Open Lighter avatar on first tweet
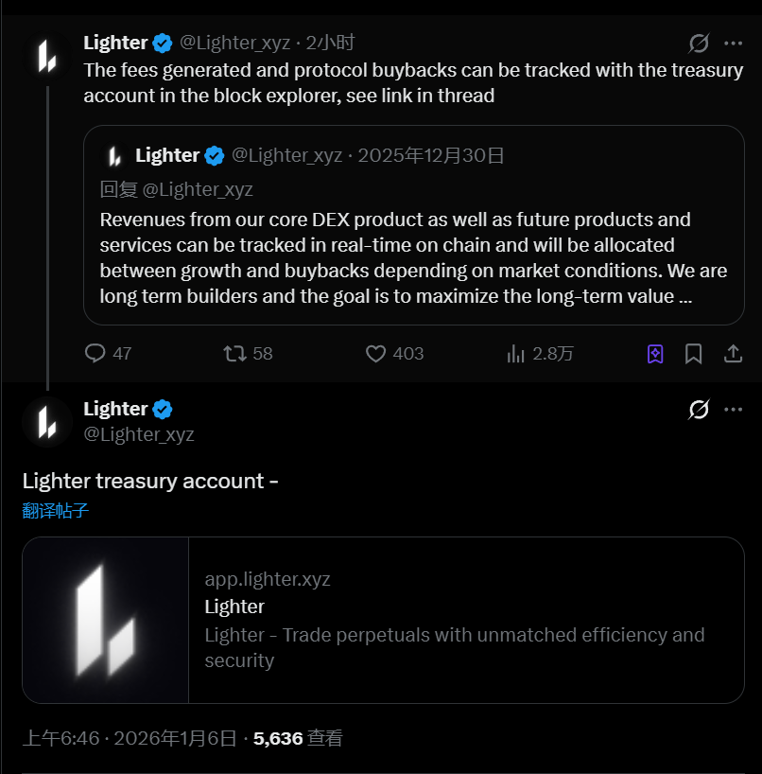 47,56
